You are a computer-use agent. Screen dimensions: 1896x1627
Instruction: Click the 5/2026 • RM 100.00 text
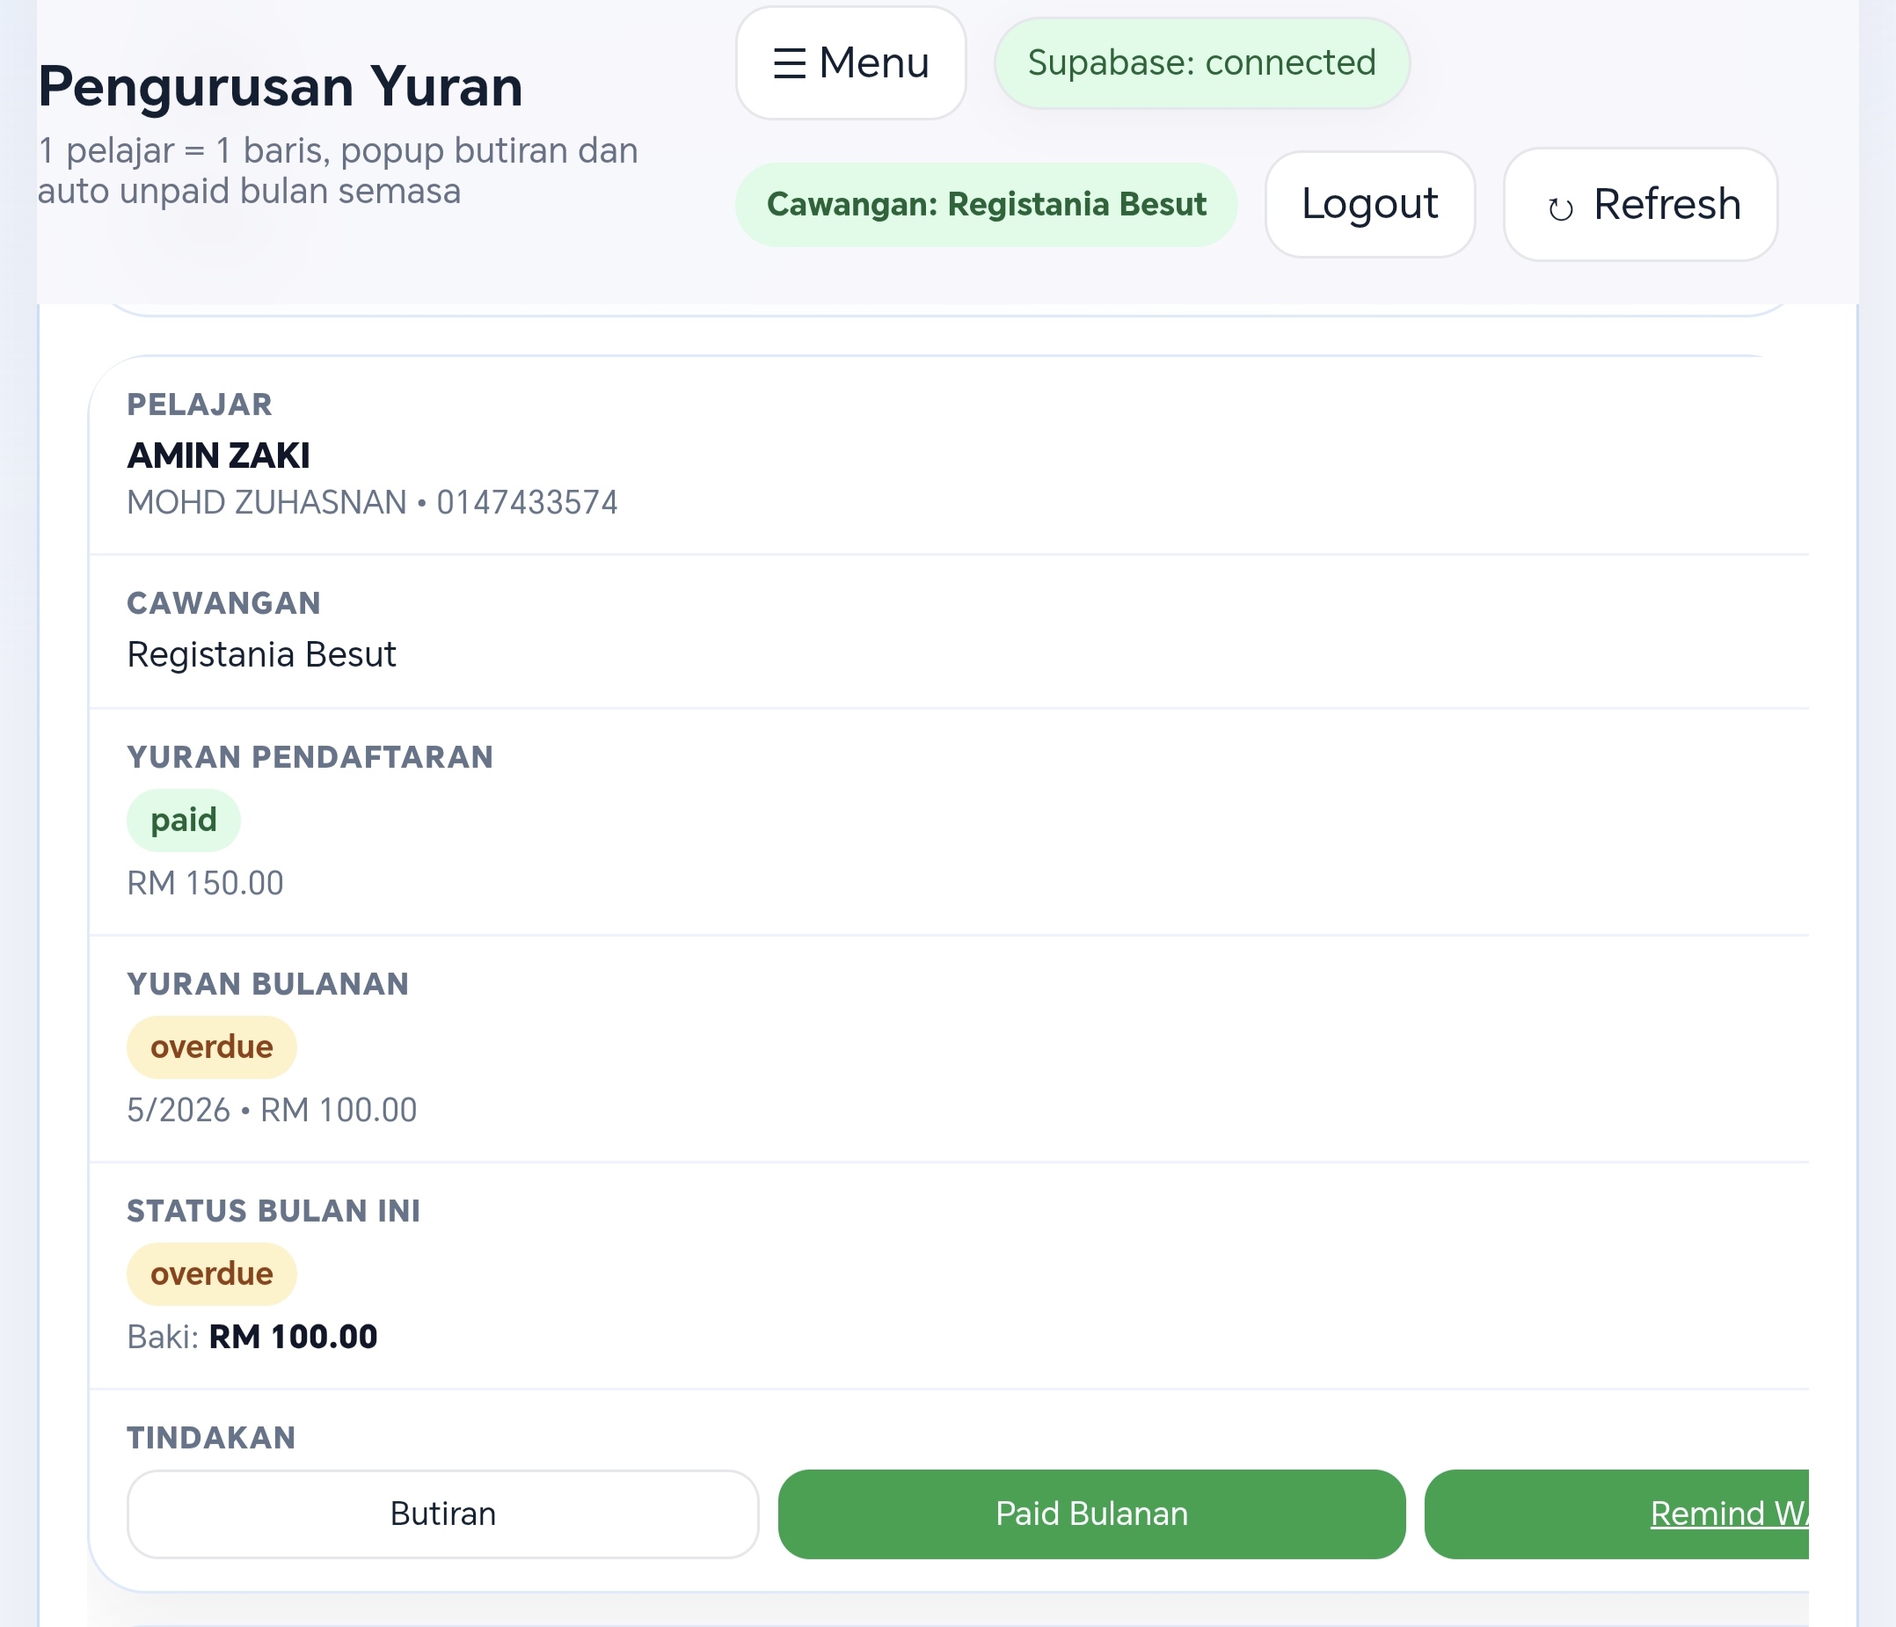(272, 1110)
